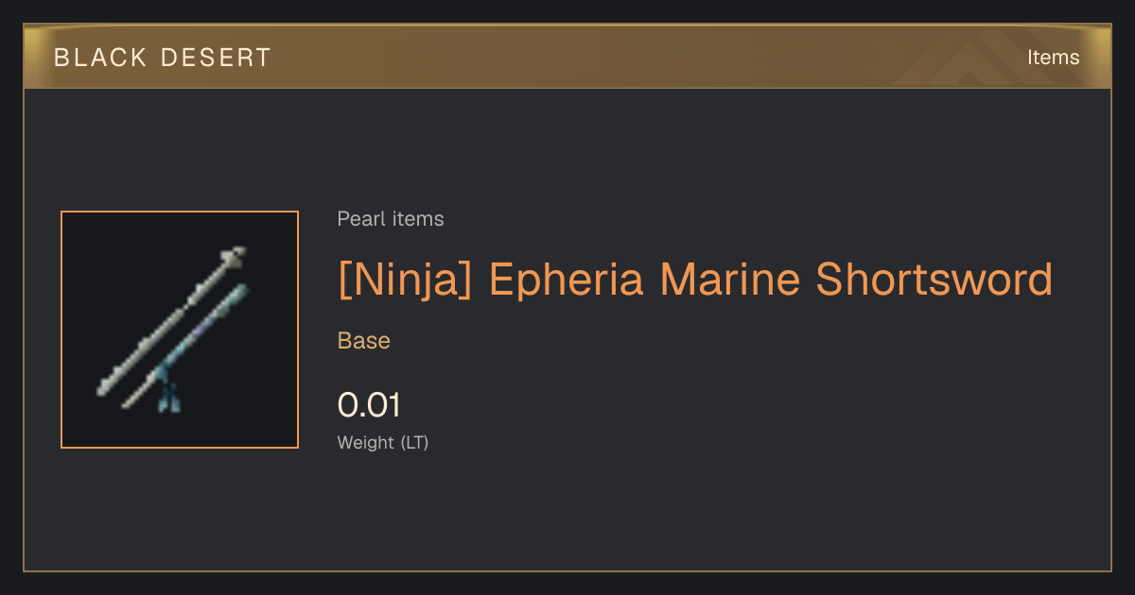This screenshot has height=595, width=1135.
Task: Click the Base grade label
Action: coord(364,341)
